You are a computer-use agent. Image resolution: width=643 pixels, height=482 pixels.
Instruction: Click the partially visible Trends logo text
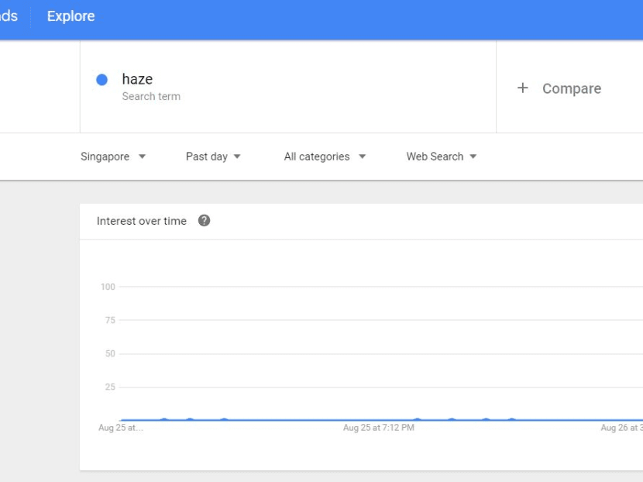tap(9, 16)
